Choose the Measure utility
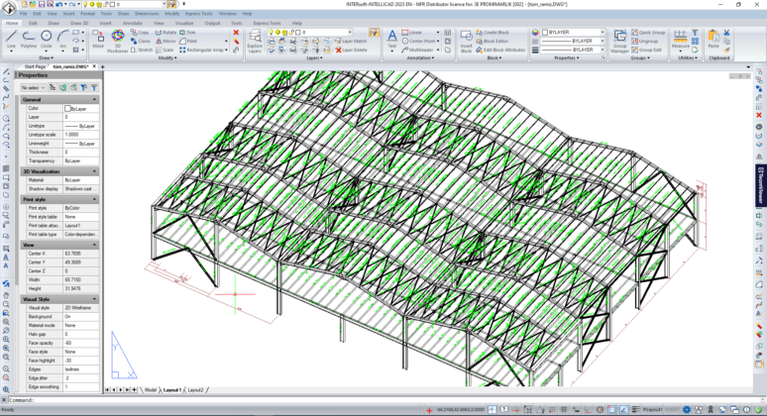Screen dimensions: 767x416 pos(681,38)
